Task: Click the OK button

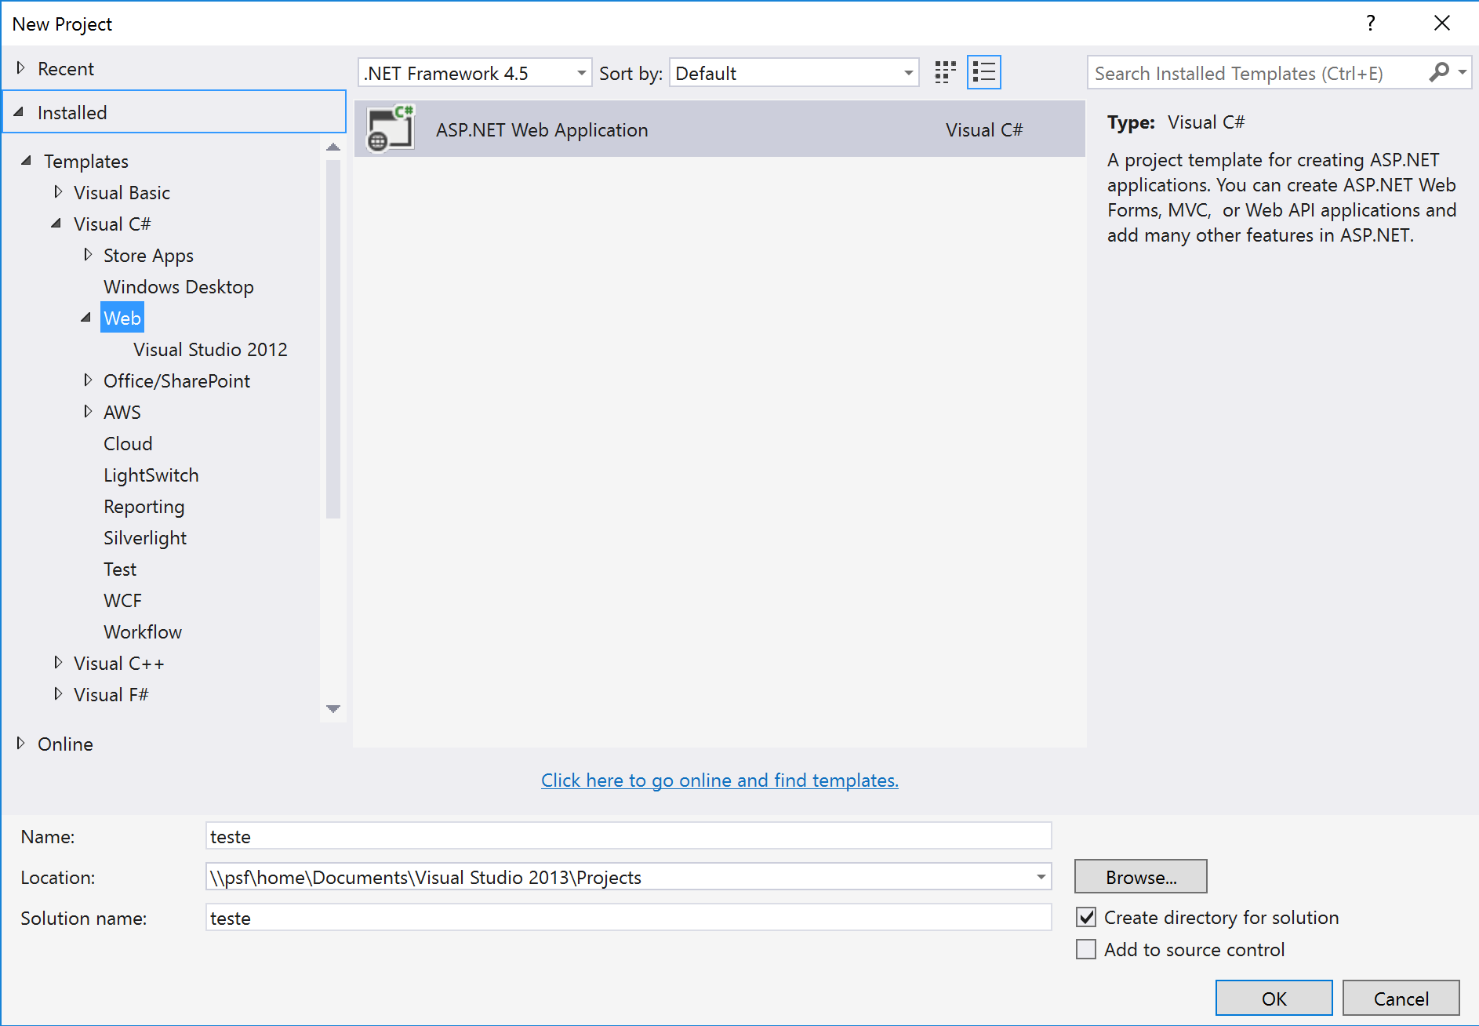Action: coord(1274,998)
